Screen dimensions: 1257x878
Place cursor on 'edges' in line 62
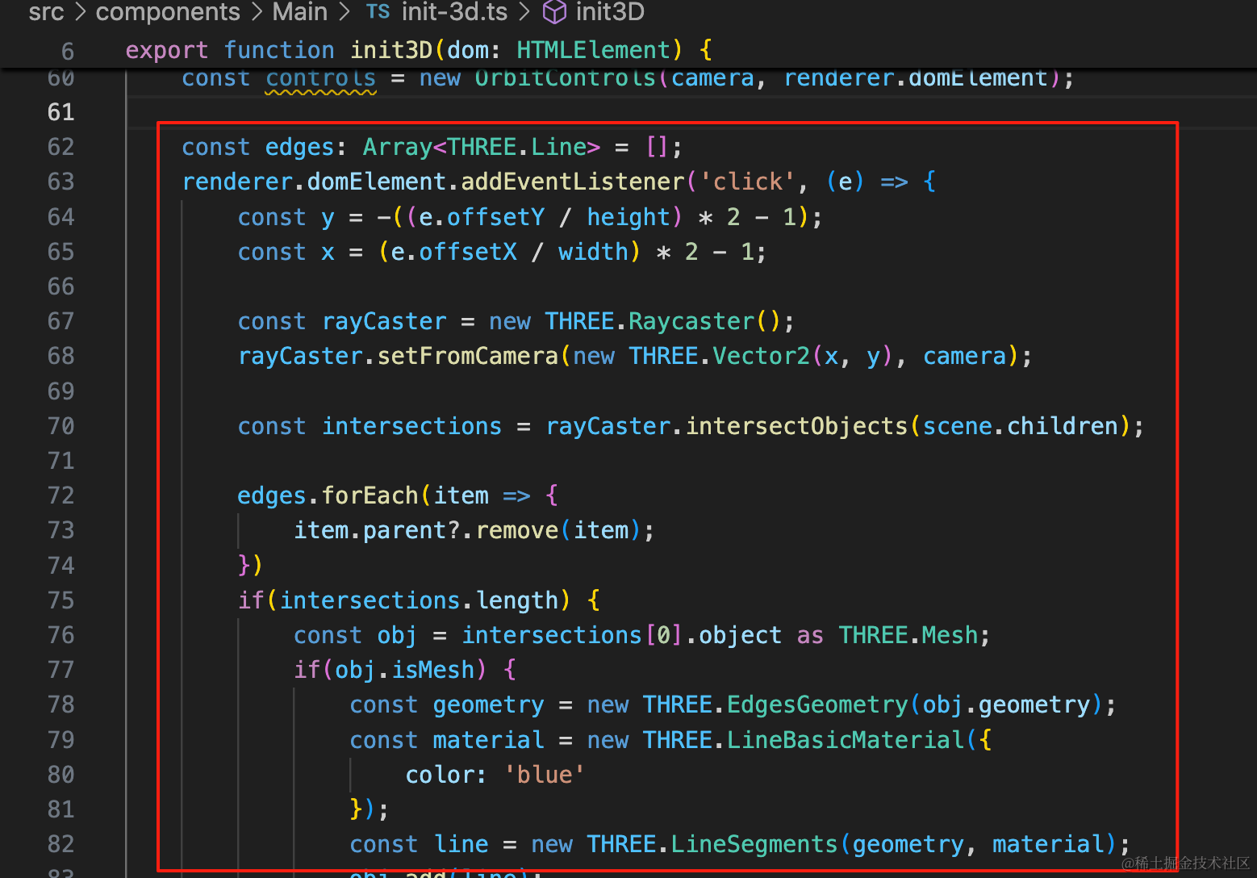click(x=299, y=147)
